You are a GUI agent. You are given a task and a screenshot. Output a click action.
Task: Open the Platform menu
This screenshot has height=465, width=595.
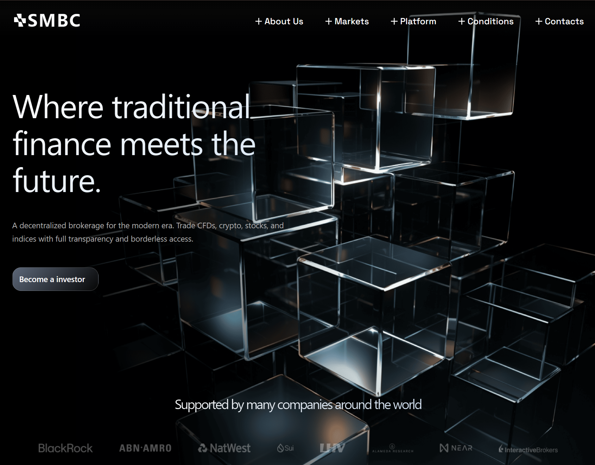pyautogui.click(x=413, y=21)
